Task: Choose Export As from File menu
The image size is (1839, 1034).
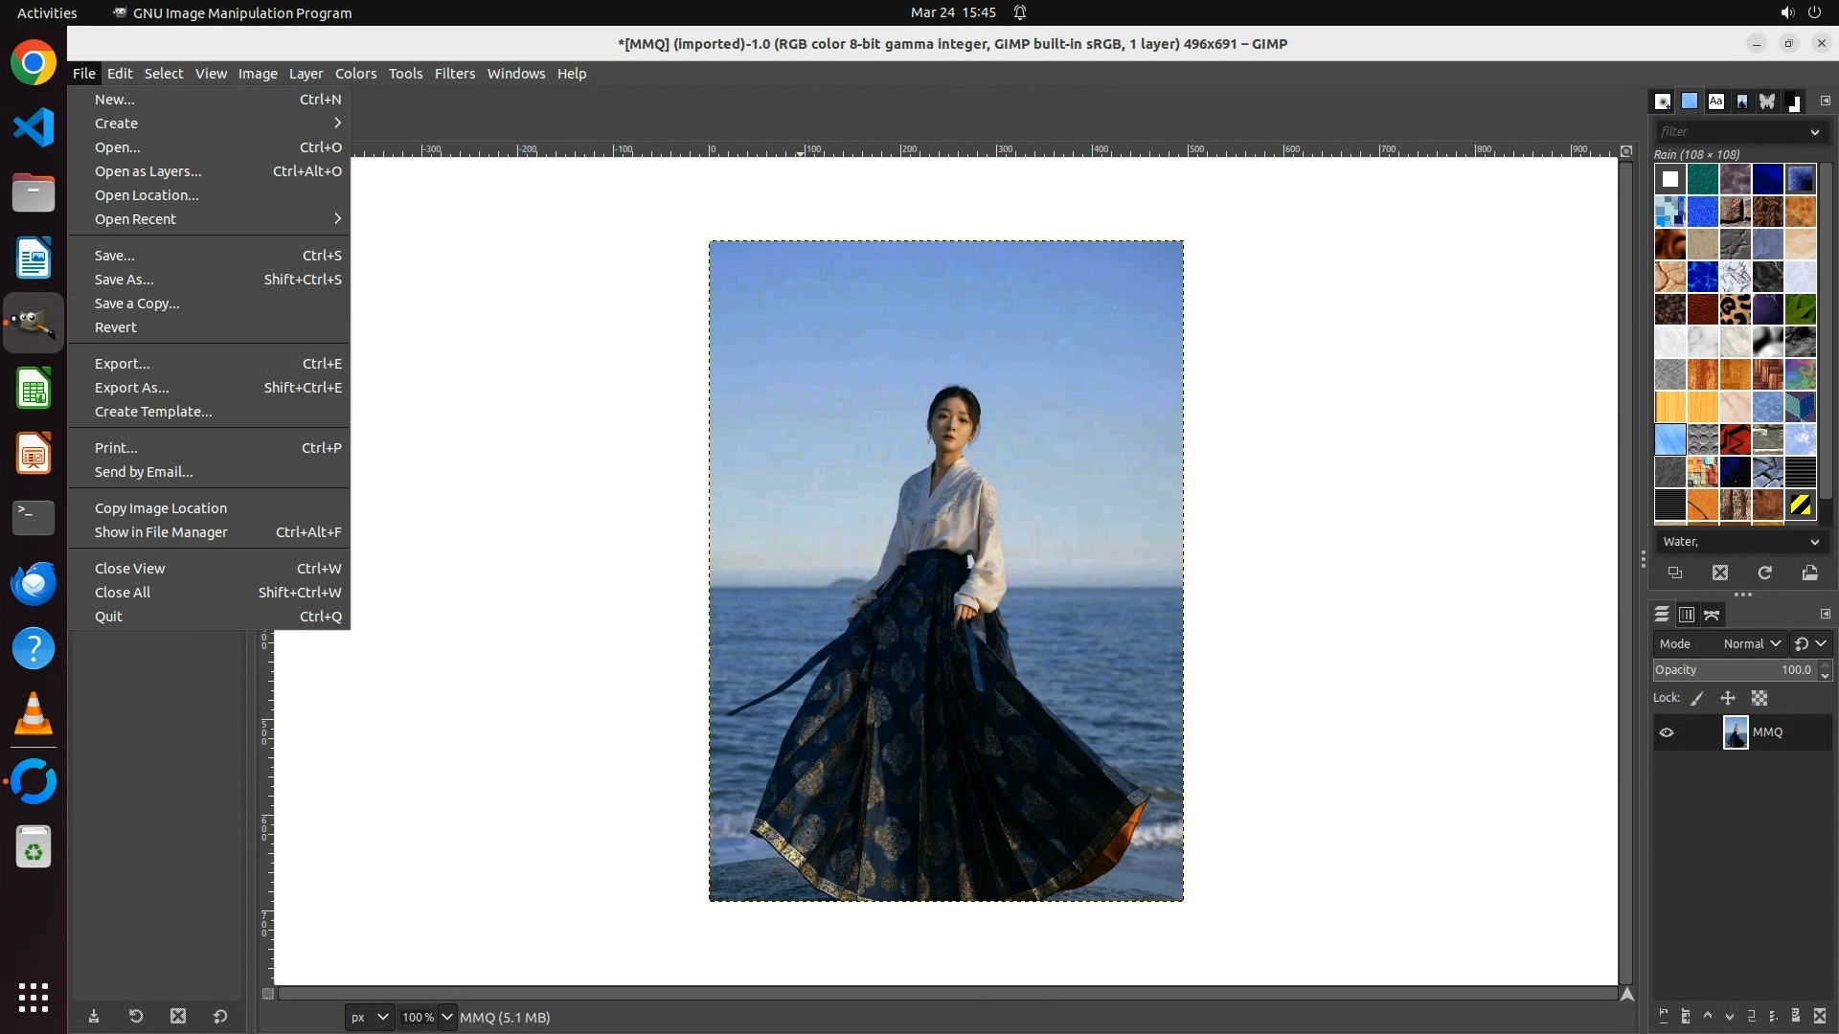Action: [131, 388]
